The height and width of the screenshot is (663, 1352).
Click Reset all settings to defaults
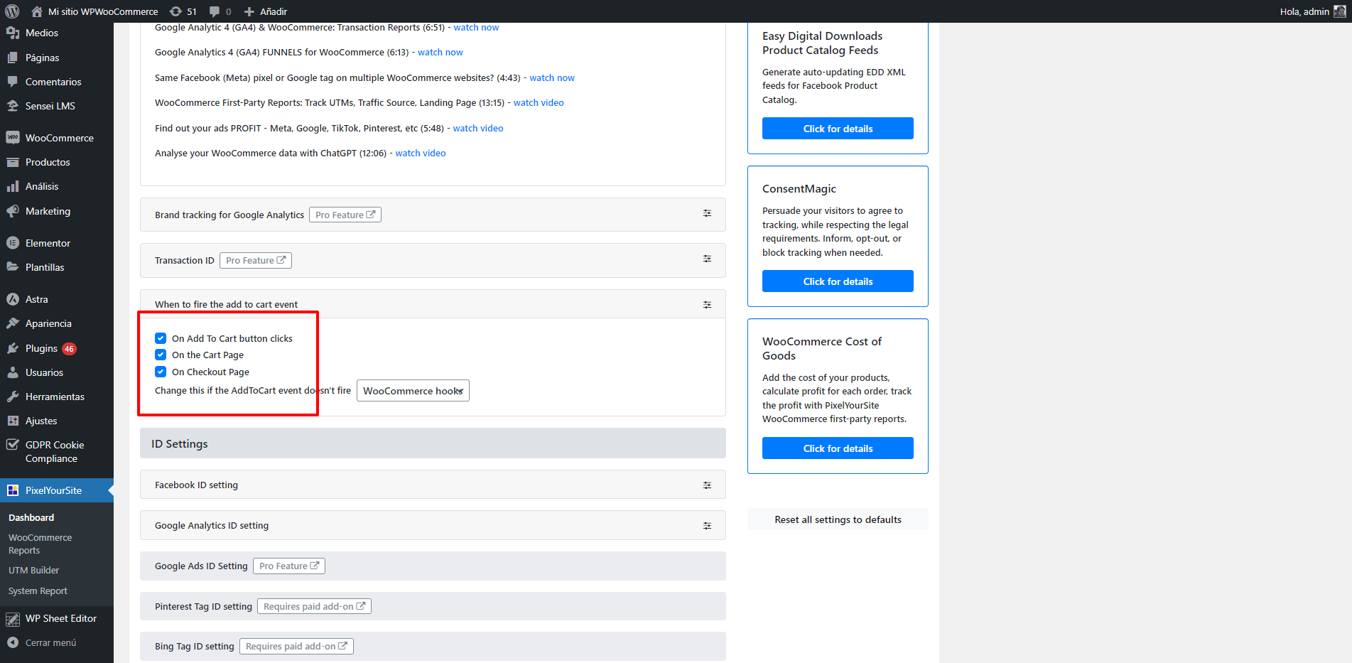[x=838, y=519]
